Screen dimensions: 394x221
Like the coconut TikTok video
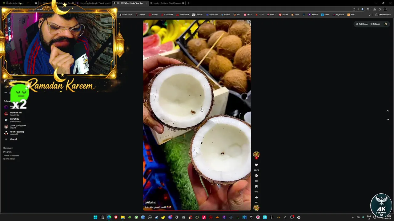point(256,165)
